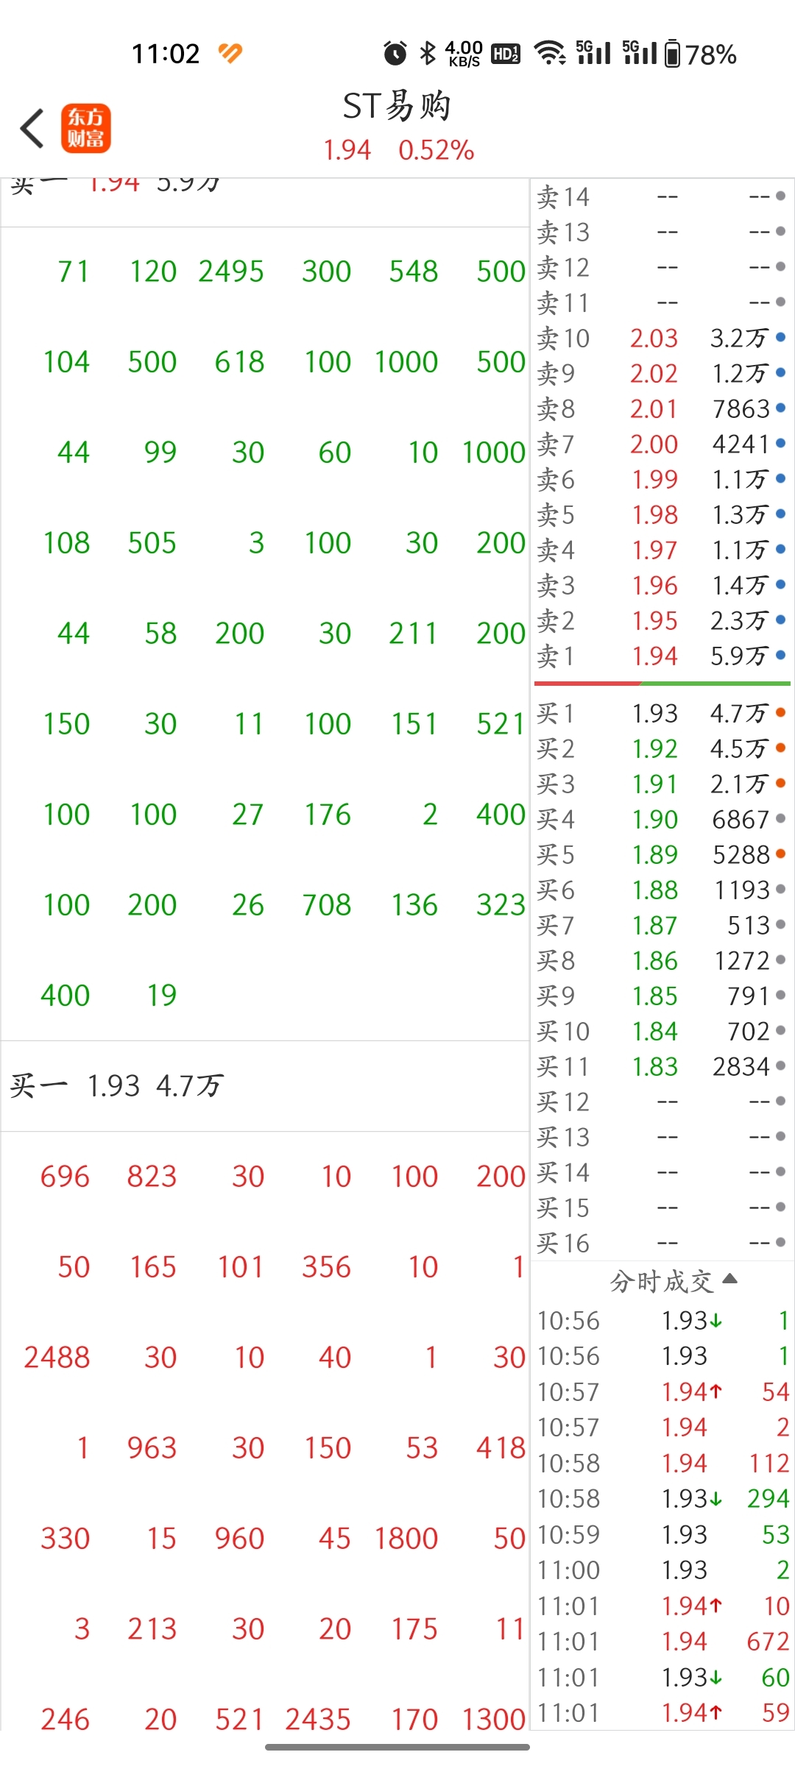Select 卖4 price 1.97
Viewport: 795px width, 1766px height.
pos(654,550)
